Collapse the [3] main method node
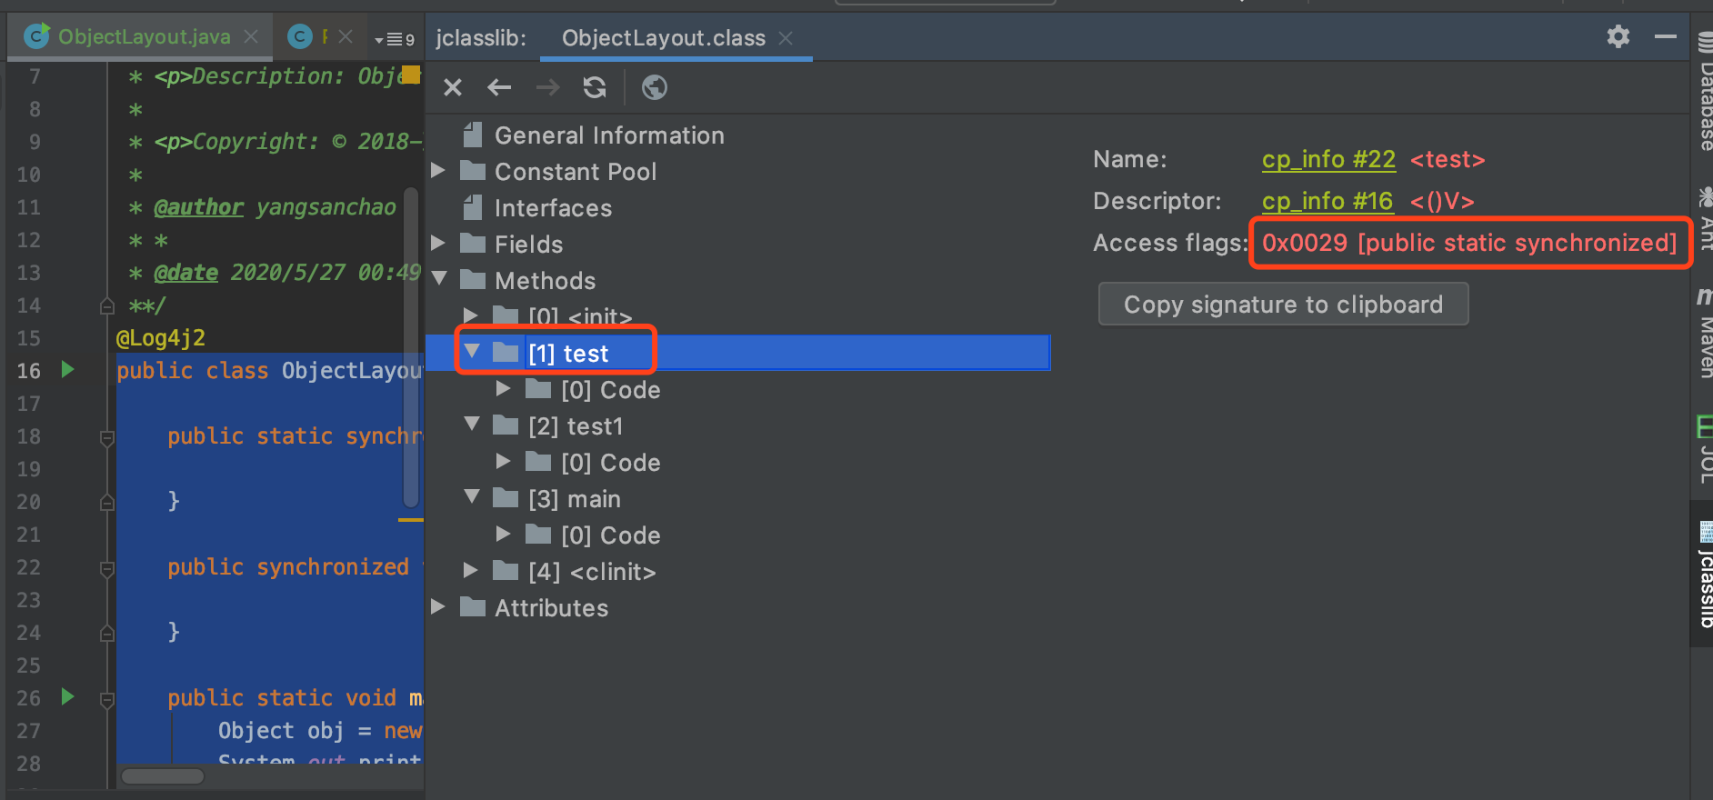1713x800 pixels. tap(472, 497)
